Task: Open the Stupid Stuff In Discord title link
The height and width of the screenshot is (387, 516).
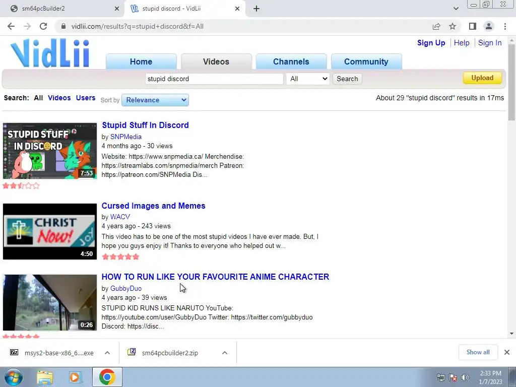Action: pos(145,125)
